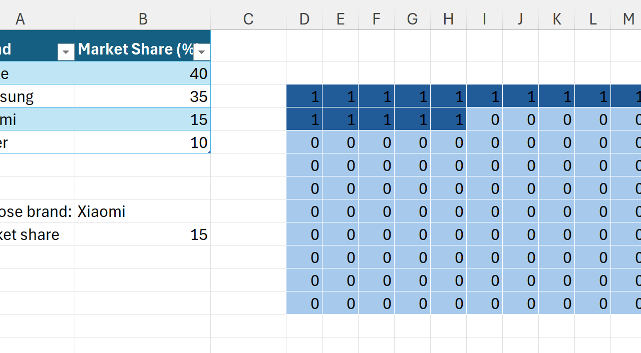This screenshot has width=641, height=353.
Task: Select column A header
Action: pos(20,19)
